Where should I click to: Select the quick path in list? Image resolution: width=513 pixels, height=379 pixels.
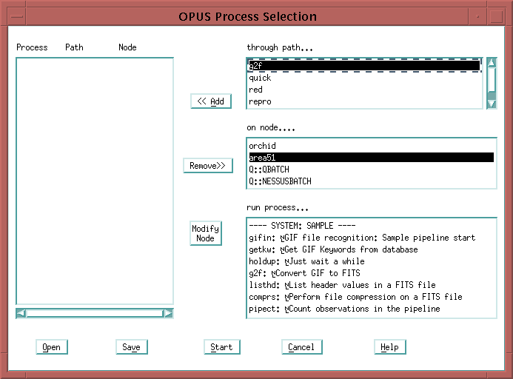click(x=260, y=78)
